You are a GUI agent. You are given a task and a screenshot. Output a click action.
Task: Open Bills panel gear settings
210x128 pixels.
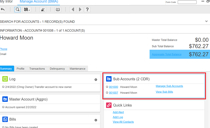point(96,120)
